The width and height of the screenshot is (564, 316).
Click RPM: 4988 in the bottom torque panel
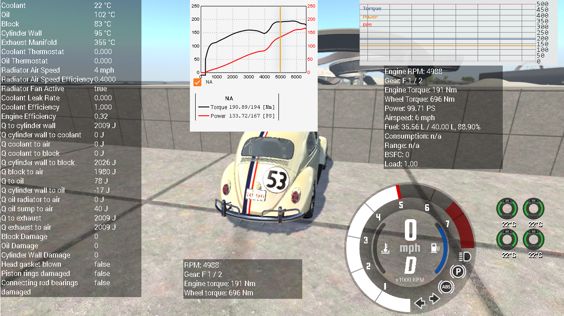point(201,265)
